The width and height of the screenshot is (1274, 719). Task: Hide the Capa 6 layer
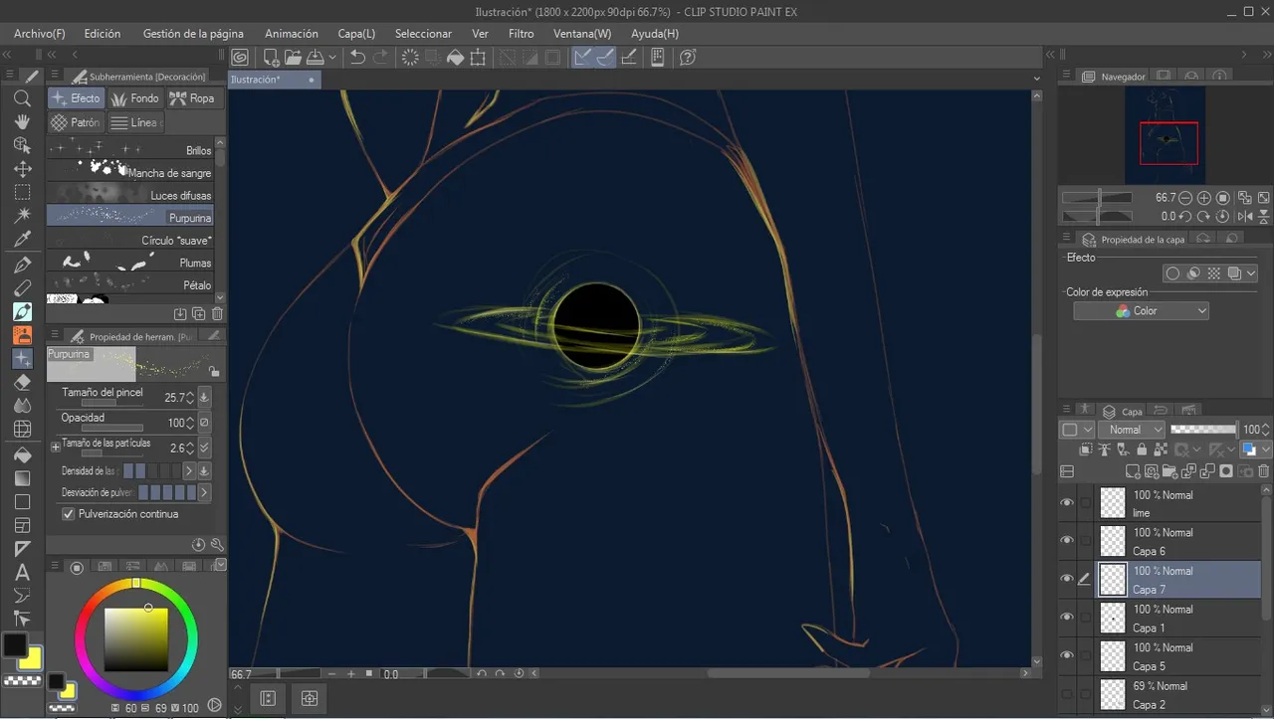tap(1067, 541)
